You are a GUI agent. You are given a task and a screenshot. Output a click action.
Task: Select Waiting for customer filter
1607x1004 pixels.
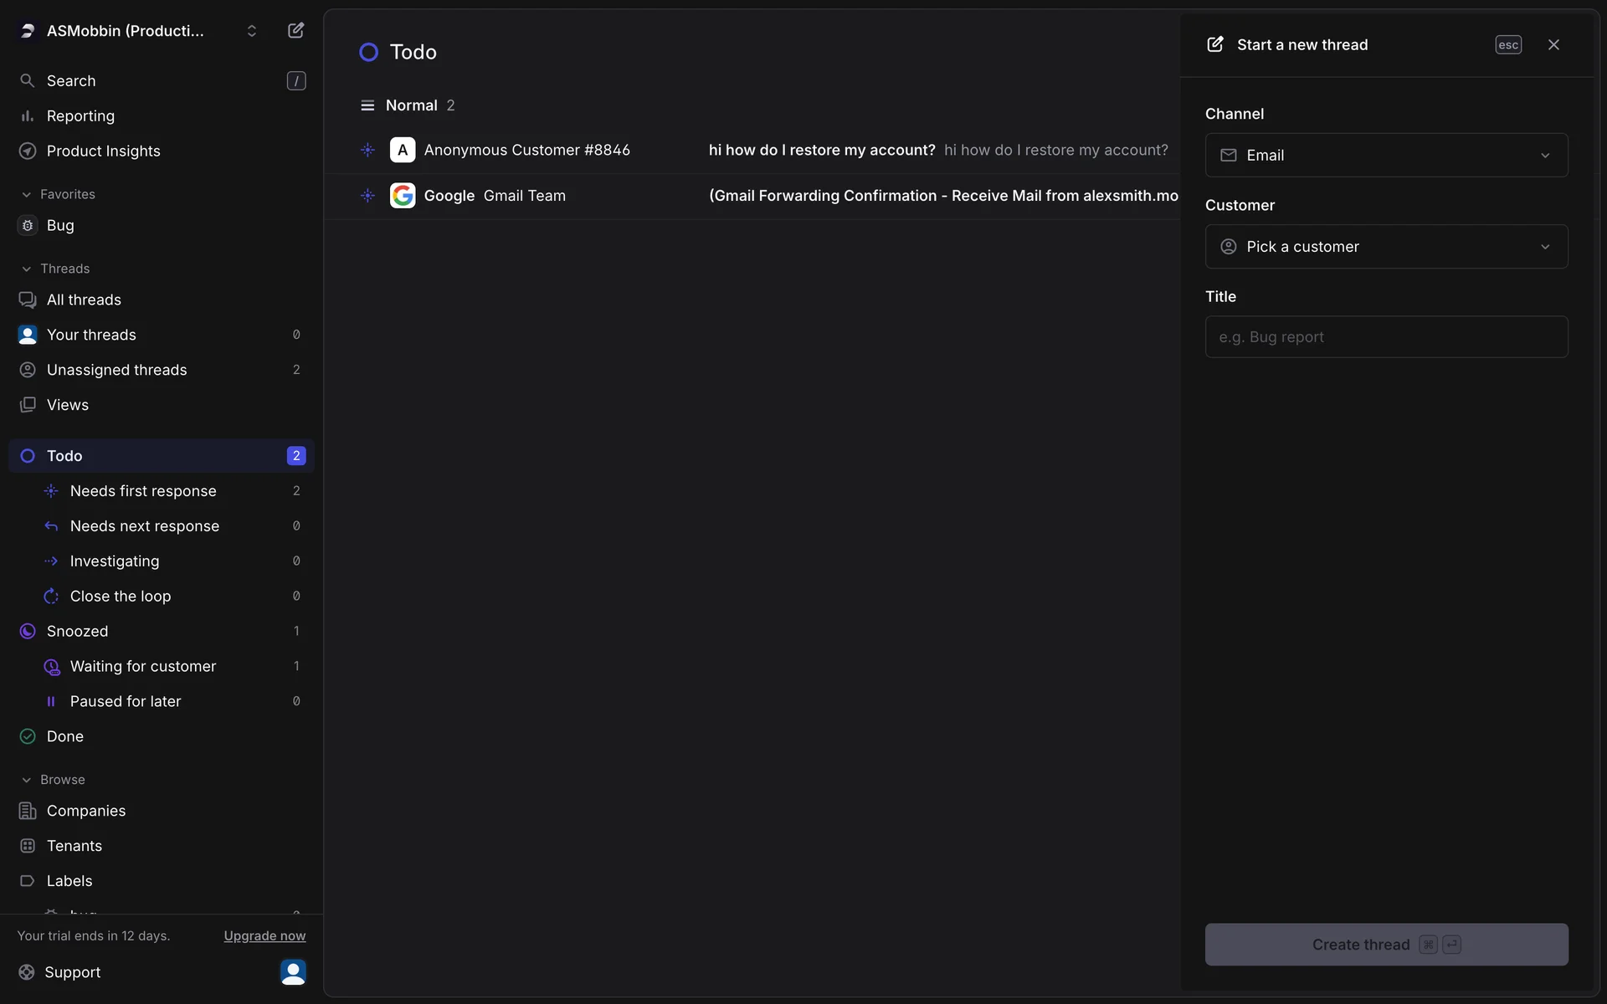[143, 667]
